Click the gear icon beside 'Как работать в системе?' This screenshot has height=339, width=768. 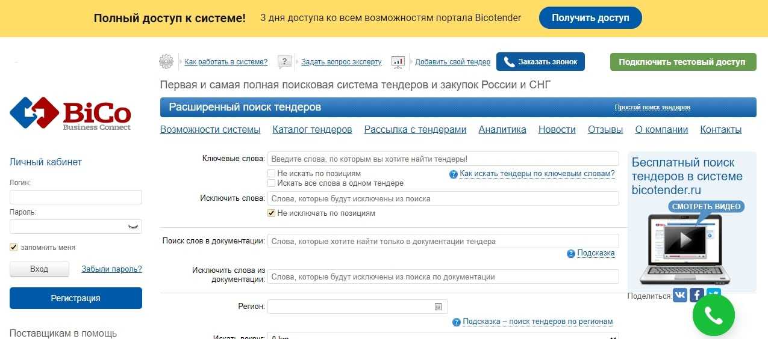(166, 61)
